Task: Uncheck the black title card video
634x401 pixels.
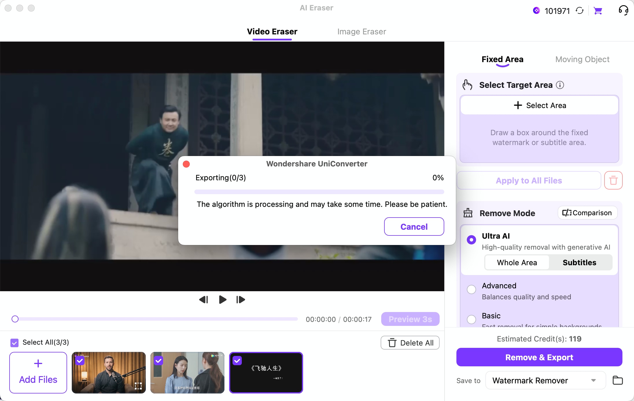Action: click(237, 361)
